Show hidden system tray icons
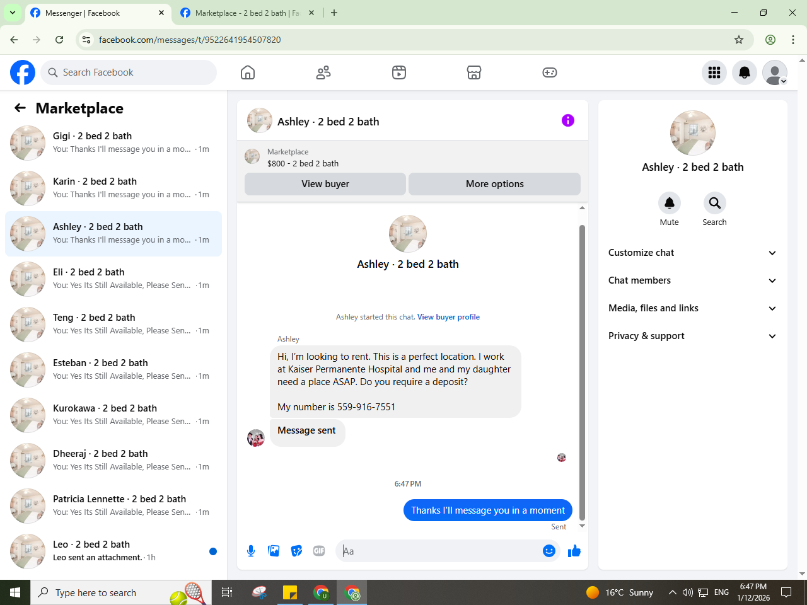Viewport: 807px width, 605px height. (x=672, y=592)
